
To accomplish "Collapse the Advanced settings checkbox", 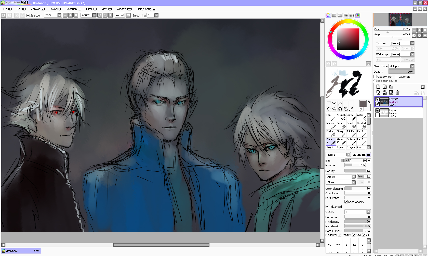I will [x=327, y=207].
